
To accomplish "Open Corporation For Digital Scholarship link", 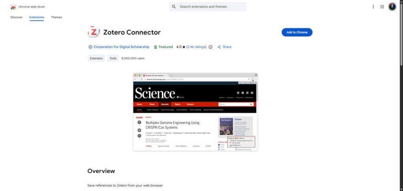I will pos(121,47).
